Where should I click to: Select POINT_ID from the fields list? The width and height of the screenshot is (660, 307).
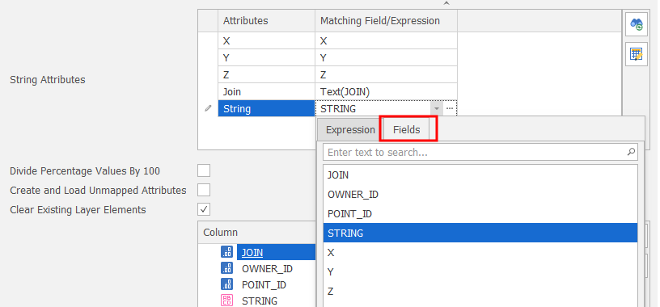tap(480, 213)
